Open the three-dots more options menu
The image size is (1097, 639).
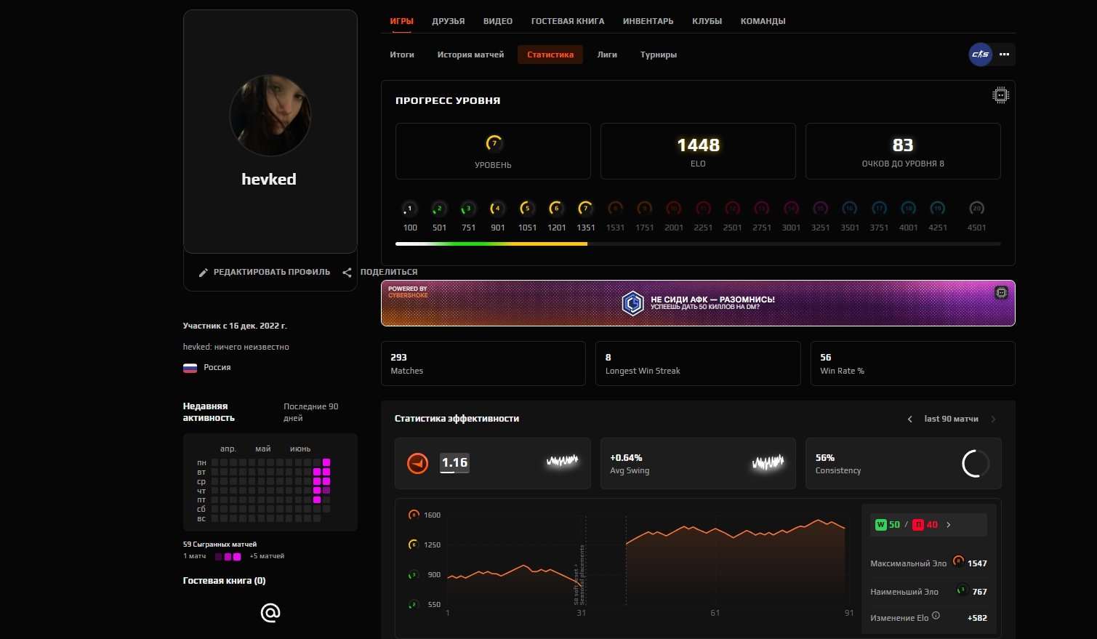(x=1004, y=55)
